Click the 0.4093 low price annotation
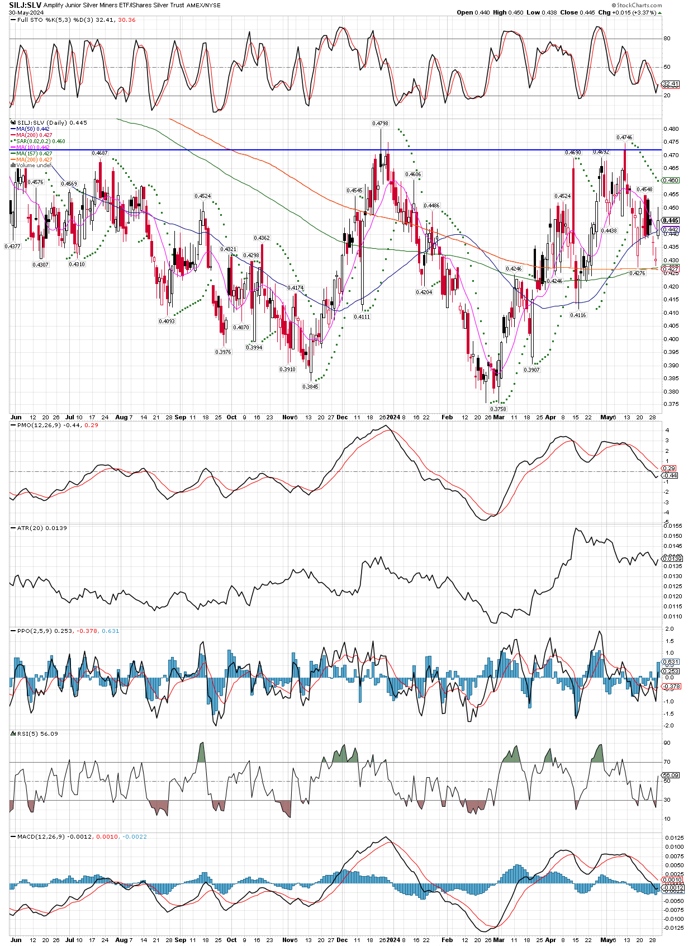 click(x=167, y=321)
